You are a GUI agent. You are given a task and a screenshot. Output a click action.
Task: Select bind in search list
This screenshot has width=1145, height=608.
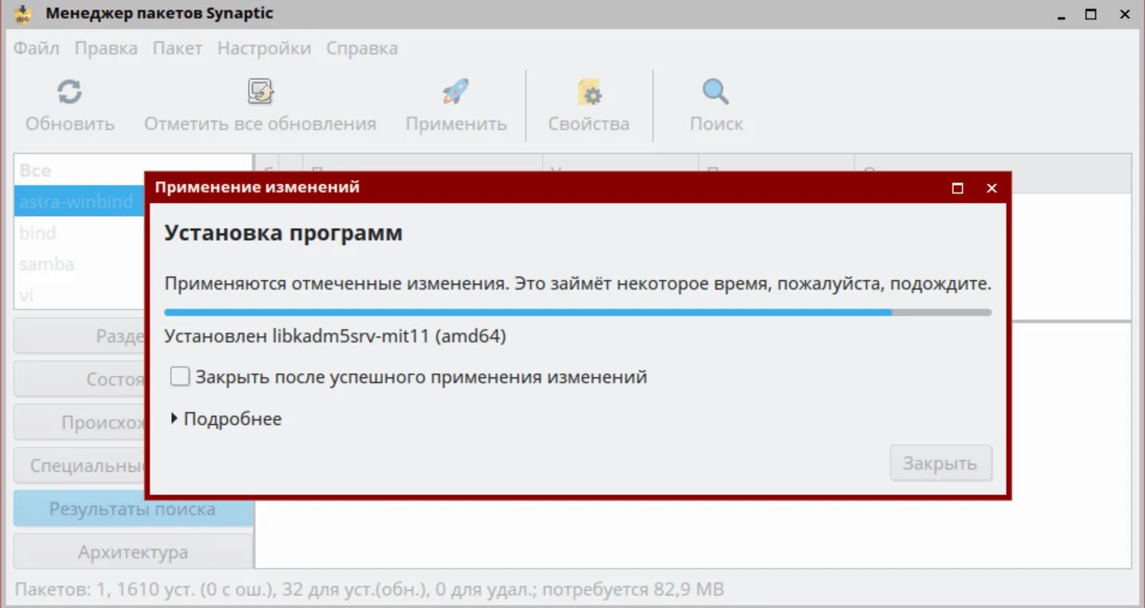[80, 233]
